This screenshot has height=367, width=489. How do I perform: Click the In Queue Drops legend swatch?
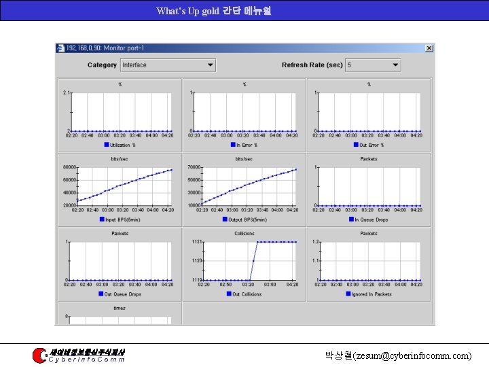click(x=352, y=219)
